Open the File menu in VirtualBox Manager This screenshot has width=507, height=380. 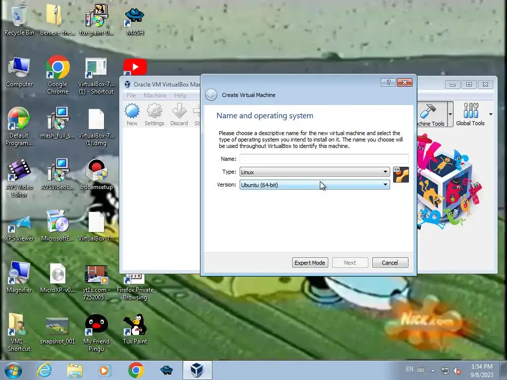click(131, 95)
